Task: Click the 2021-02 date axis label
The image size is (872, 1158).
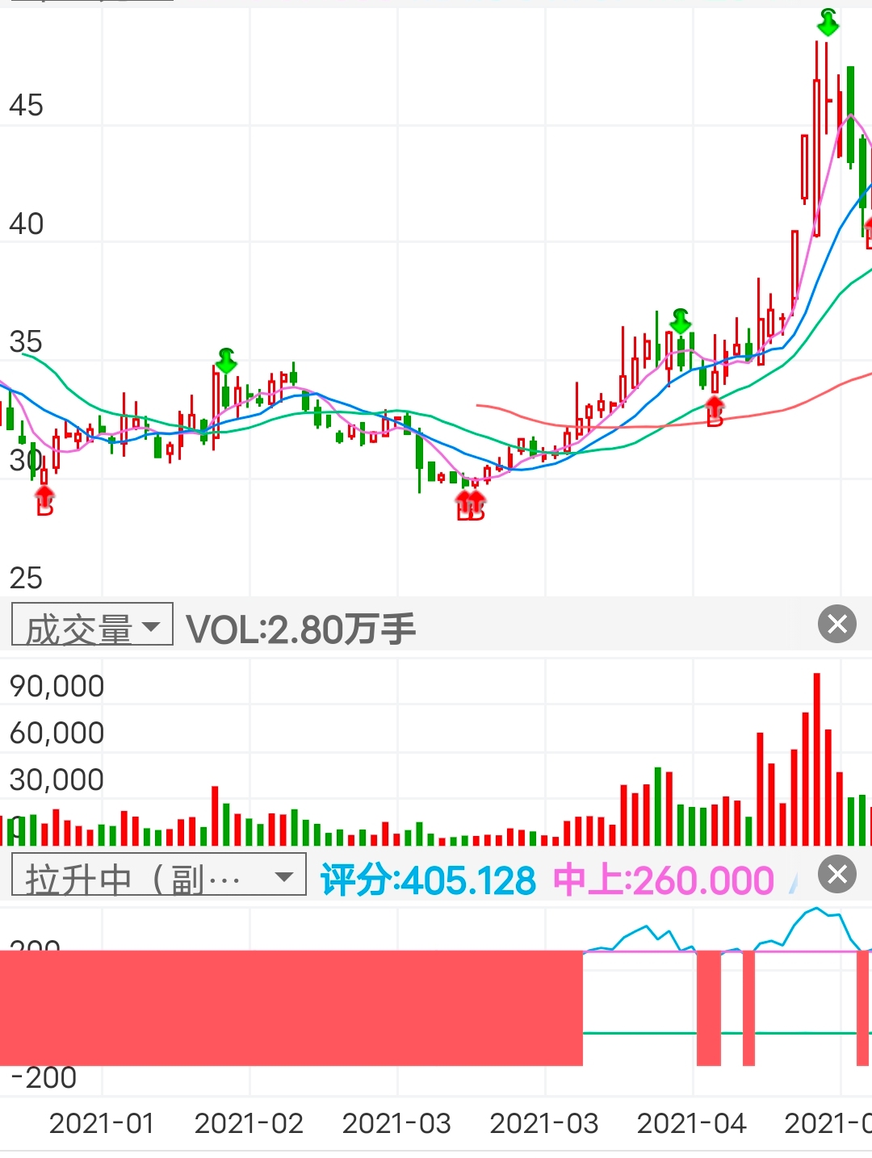Action: [249, 1123]
